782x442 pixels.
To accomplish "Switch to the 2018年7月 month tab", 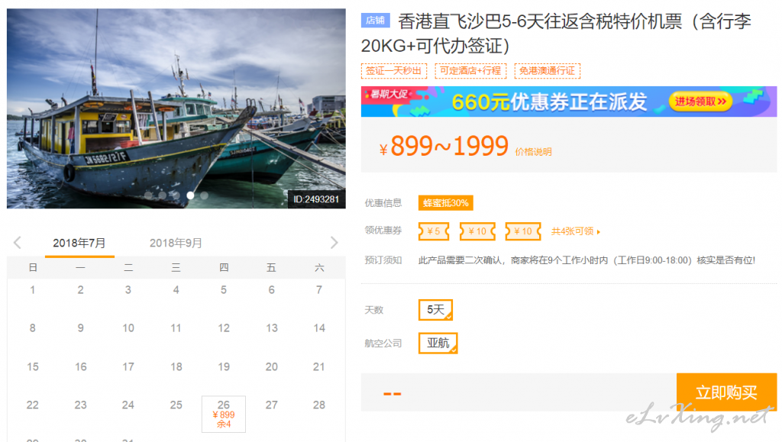I will click(79, 244).
